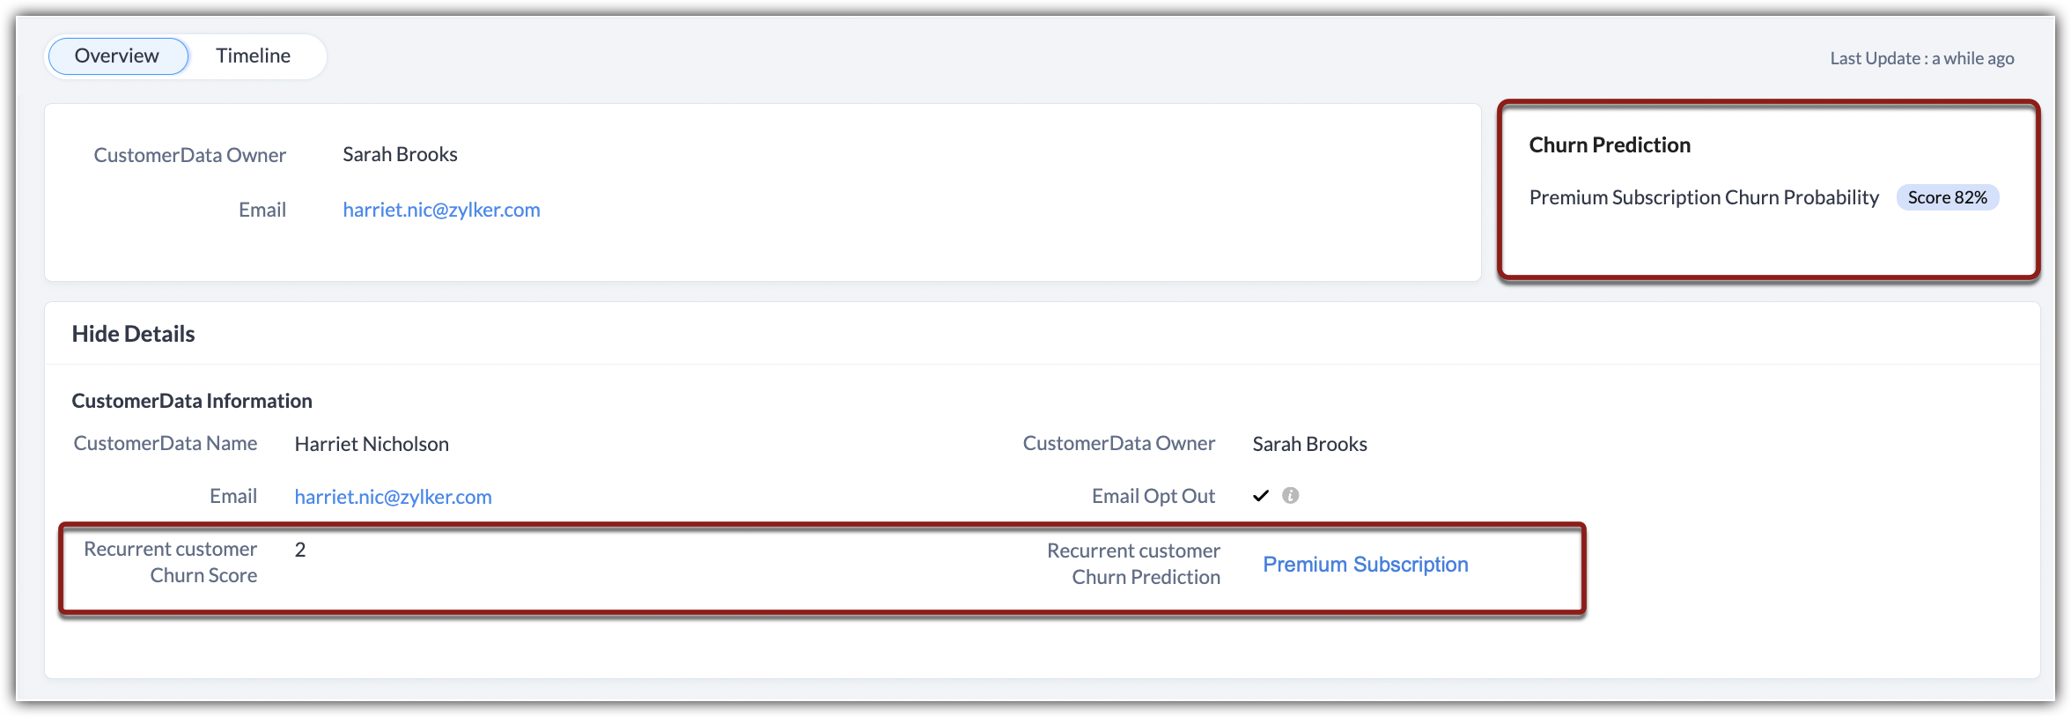The width and height of the screenshot is (2071, 717).
Task: Click the Last Update timestamp text
Action: pyautogui.click(x=1921, y=59)
